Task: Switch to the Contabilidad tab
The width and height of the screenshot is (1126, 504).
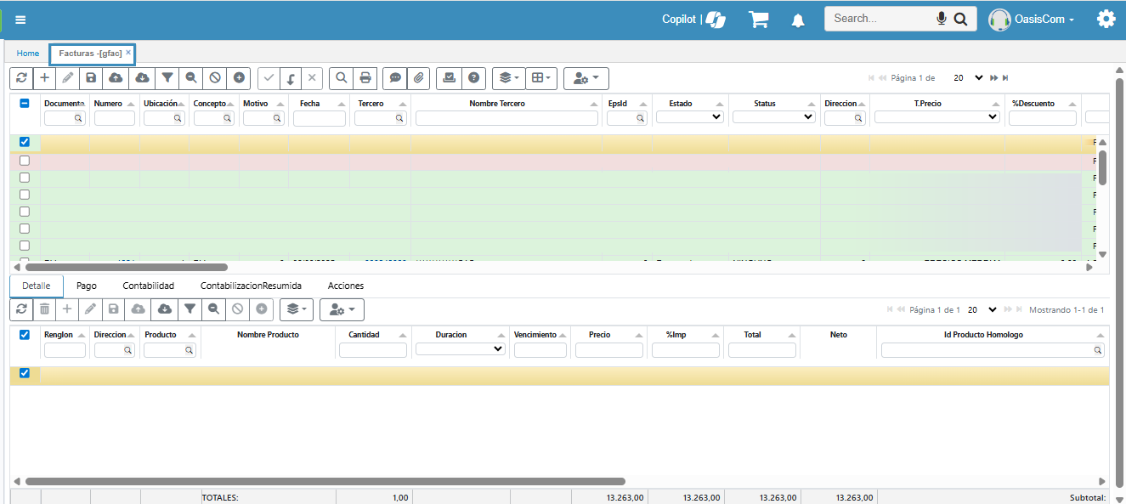Action: click(148, 286)
